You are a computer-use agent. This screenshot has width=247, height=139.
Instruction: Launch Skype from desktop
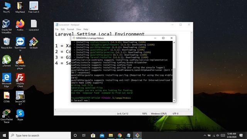tap(20, 115)
